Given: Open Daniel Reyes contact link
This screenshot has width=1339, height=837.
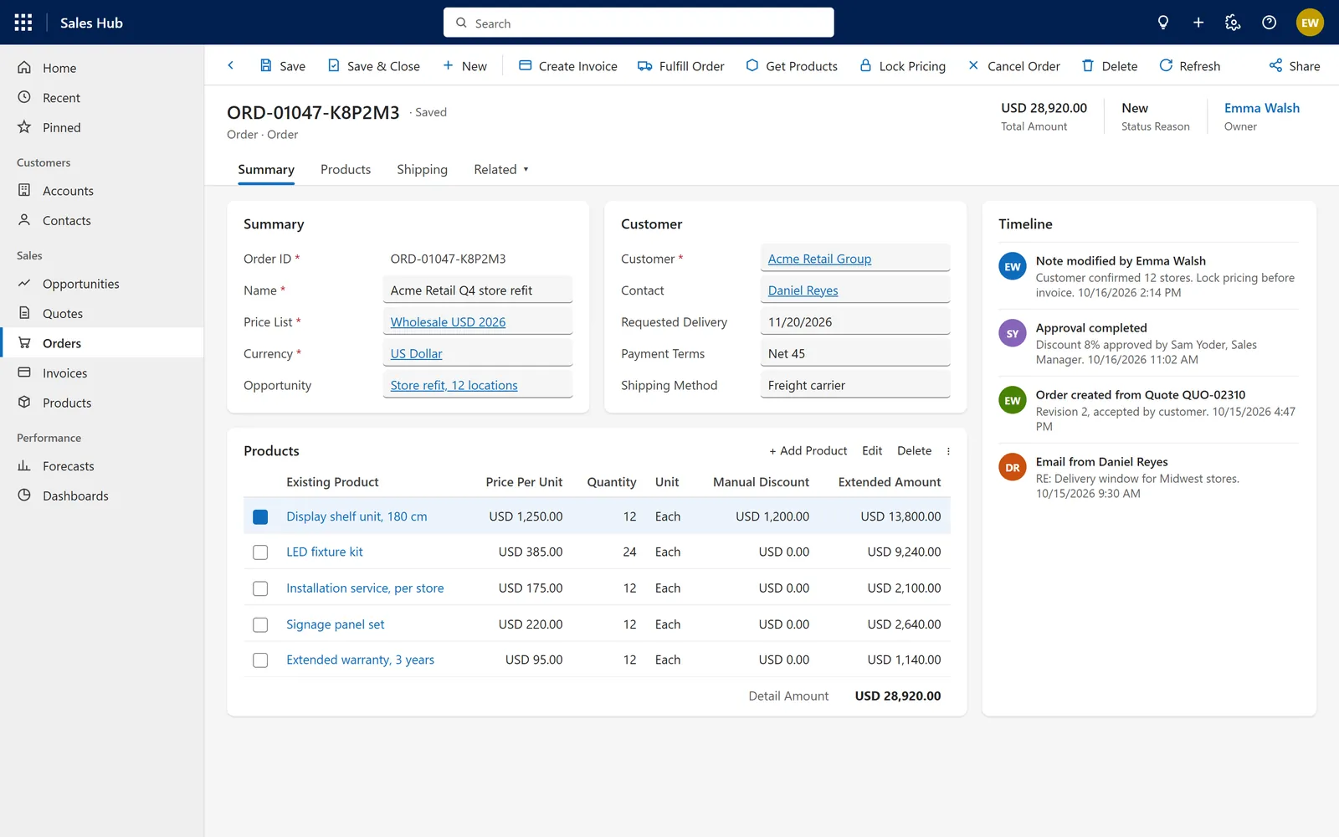Looking at the screenshot, I should point(803,290).
